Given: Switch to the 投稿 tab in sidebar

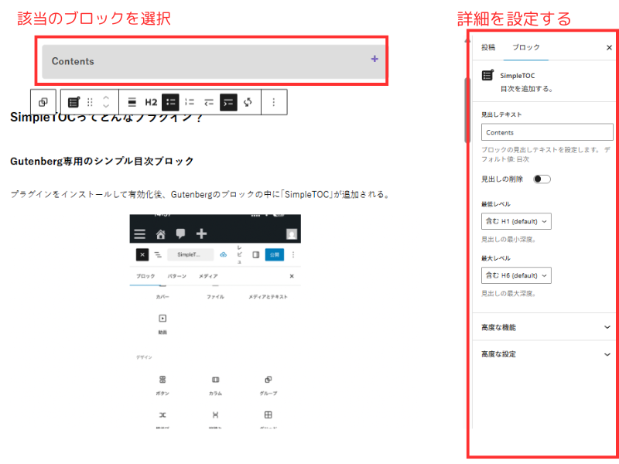Looking at the screenshot, I should (x=488, y=47).
